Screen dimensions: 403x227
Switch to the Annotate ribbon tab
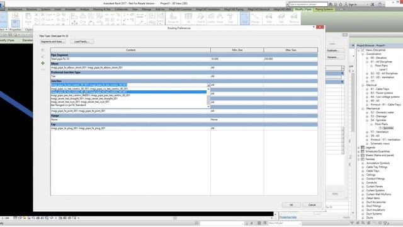click(71, 9)
